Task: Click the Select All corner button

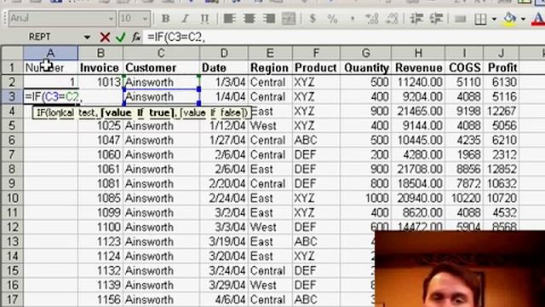Action: point(12,53)
